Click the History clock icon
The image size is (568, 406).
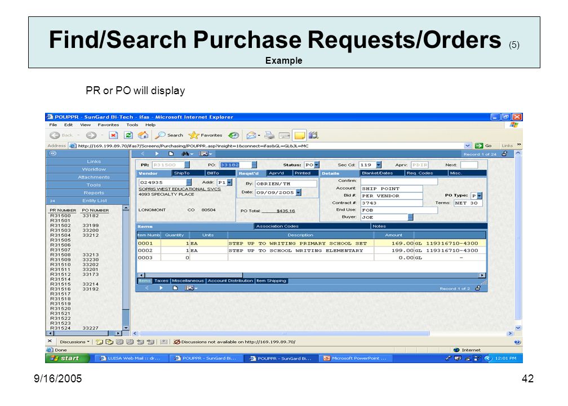click(x=234, y=135)
